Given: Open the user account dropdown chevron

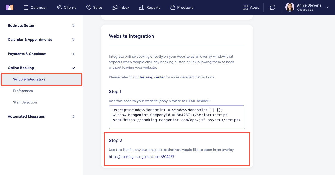Looking at the screenshot, I should [327, 7].
